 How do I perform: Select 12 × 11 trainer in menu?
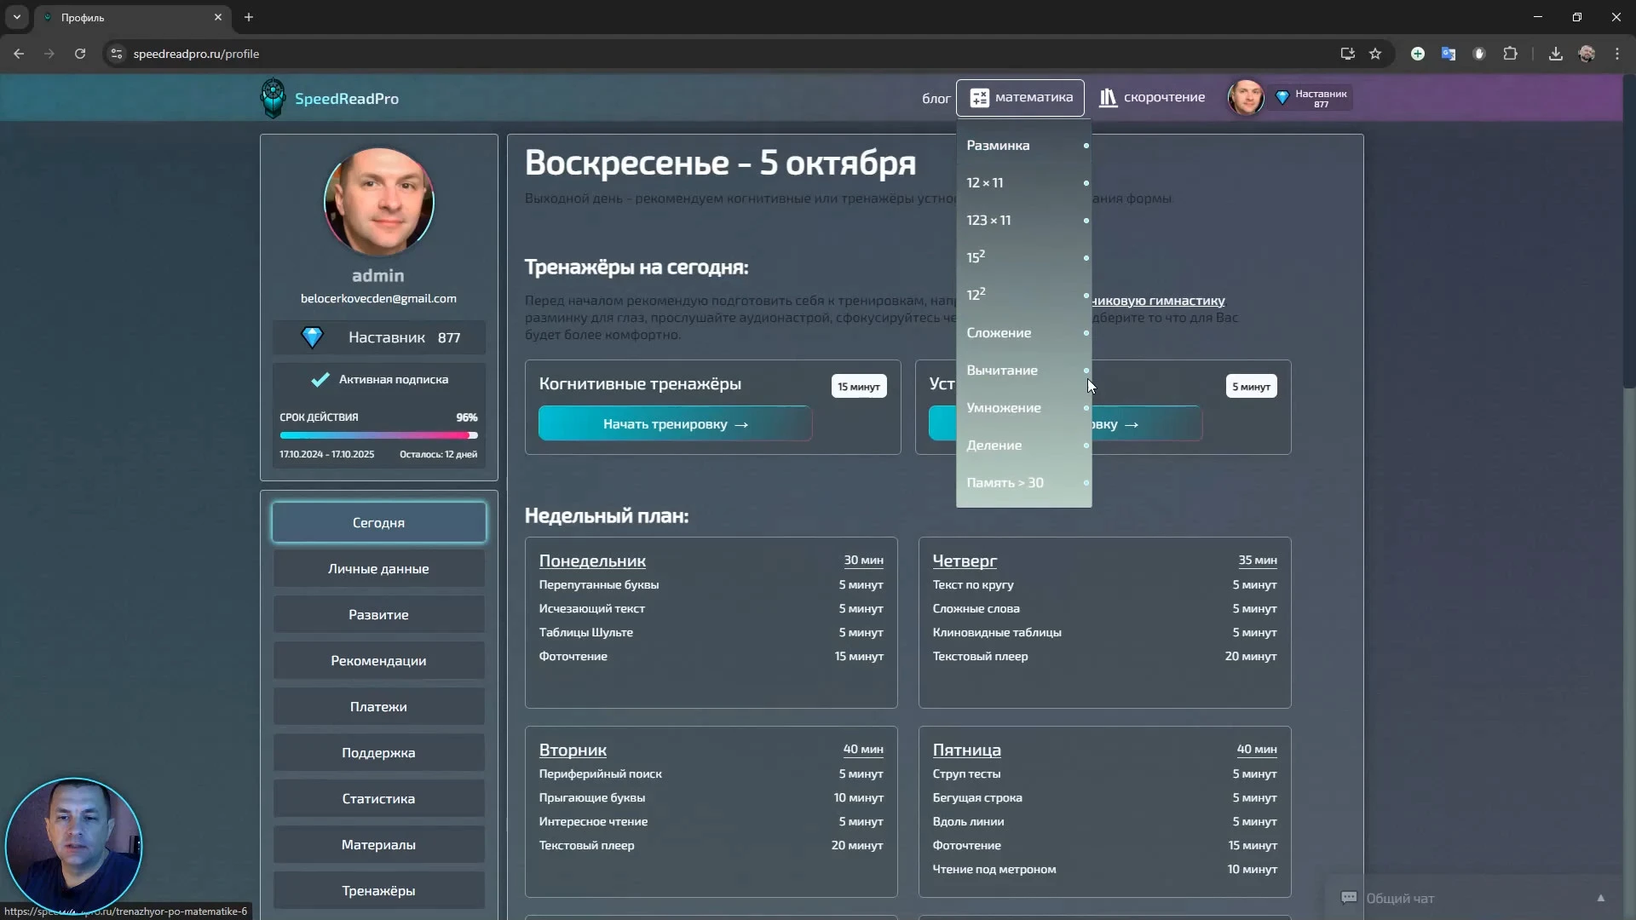(x=1023, y=183)
